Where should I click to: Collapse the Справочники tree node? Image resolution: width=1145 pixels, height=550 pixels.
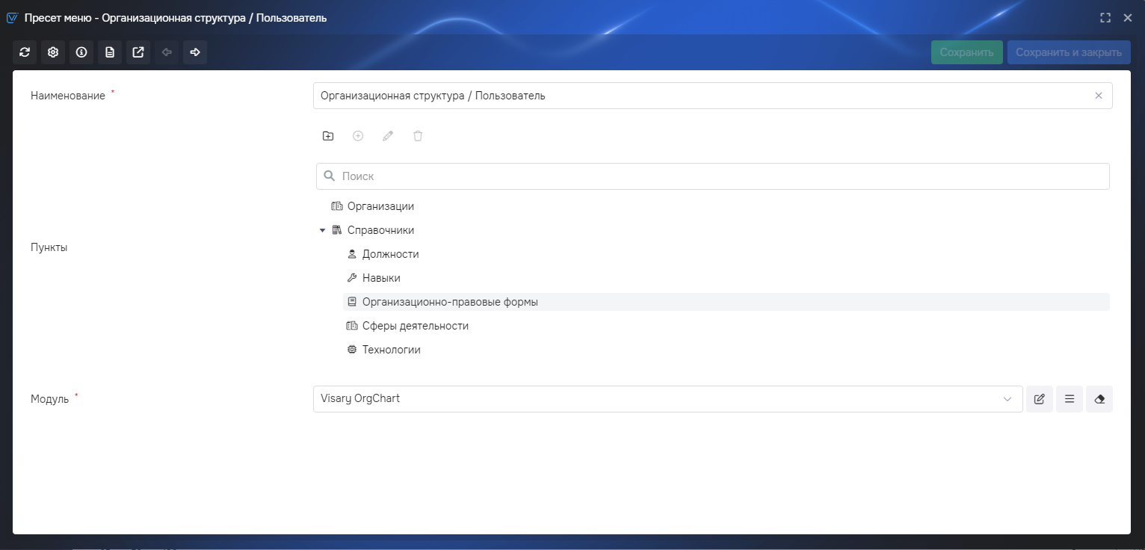(x=323, y=230)
